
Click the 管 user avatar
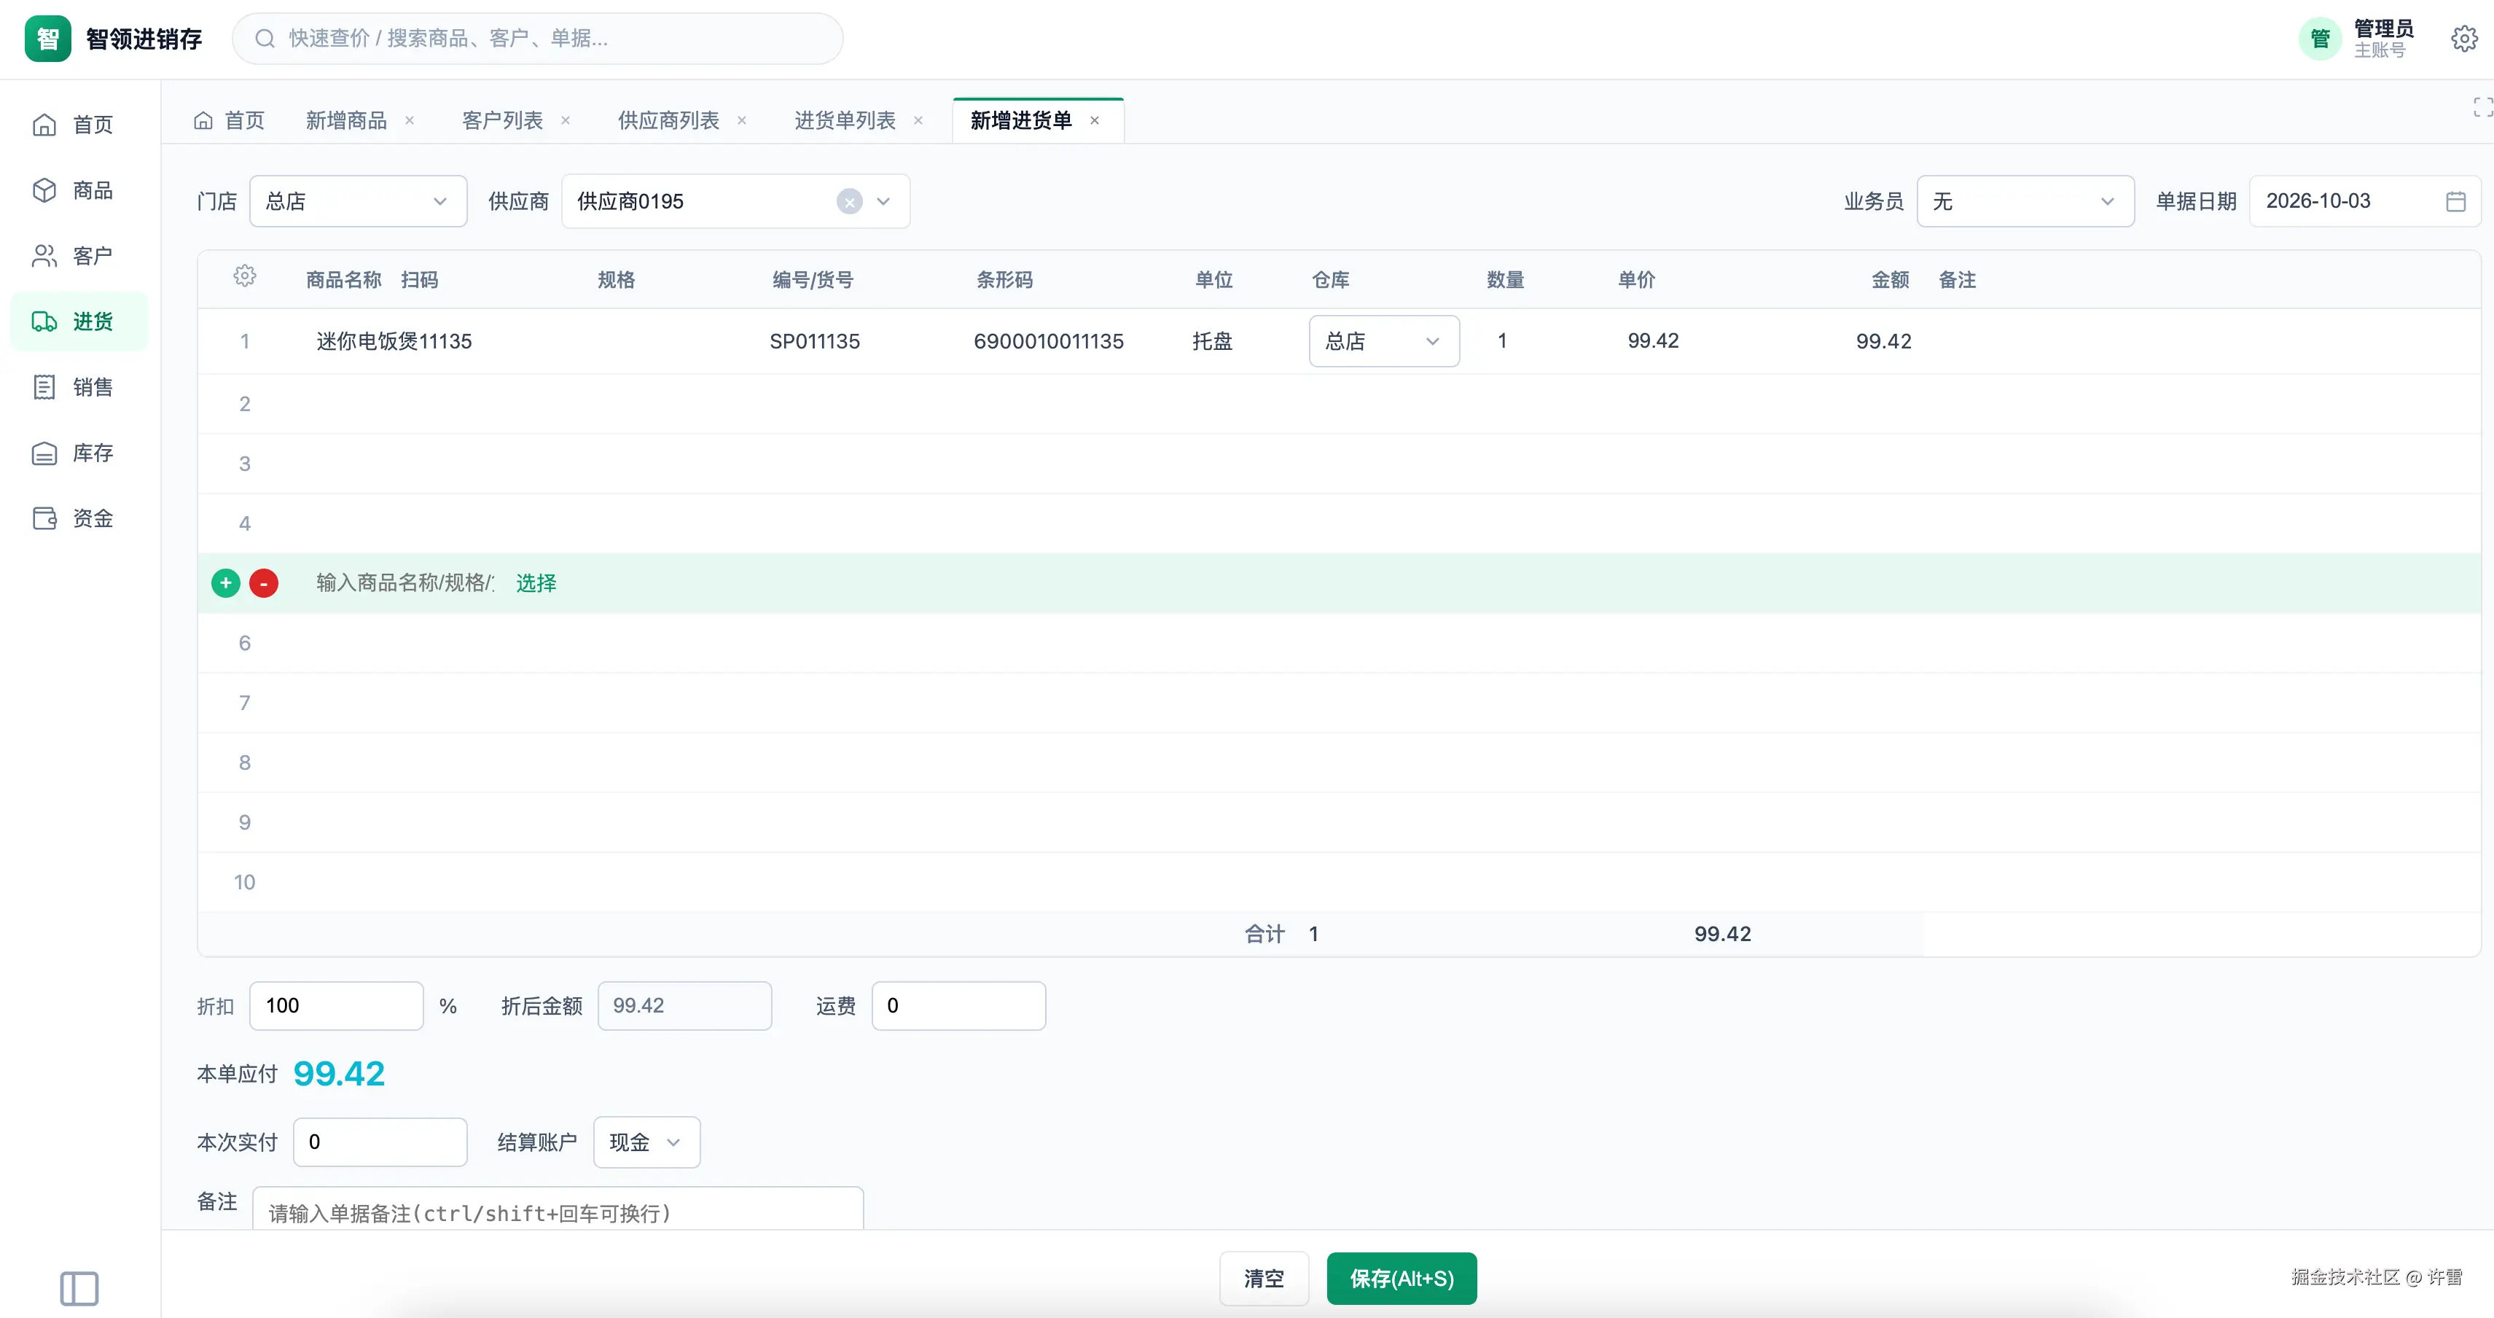[2321, 39]
